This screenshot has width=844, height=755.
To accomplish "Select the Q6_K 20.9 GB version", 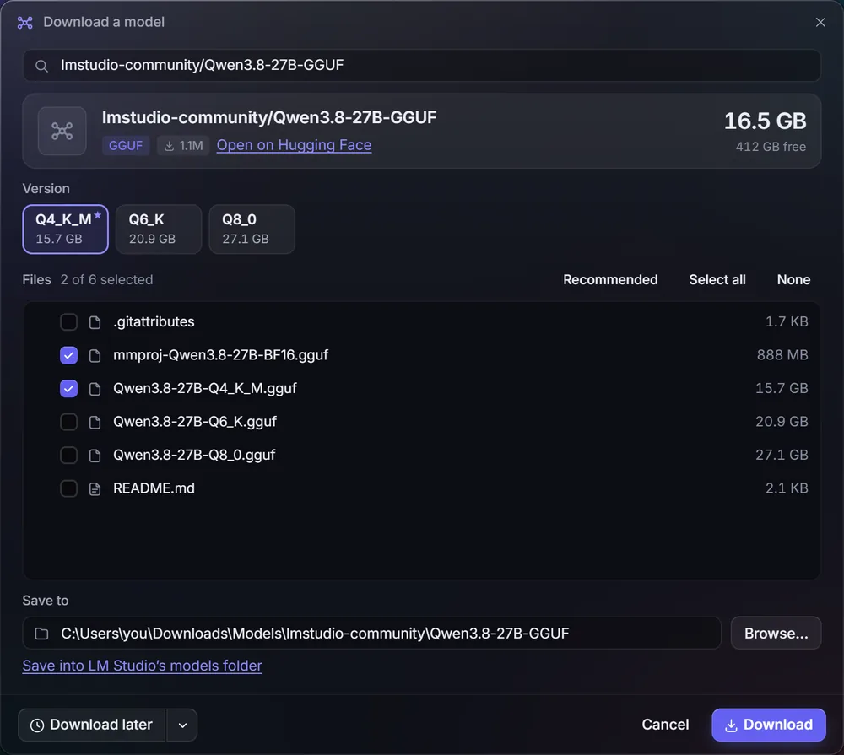I will pos(159,229).
